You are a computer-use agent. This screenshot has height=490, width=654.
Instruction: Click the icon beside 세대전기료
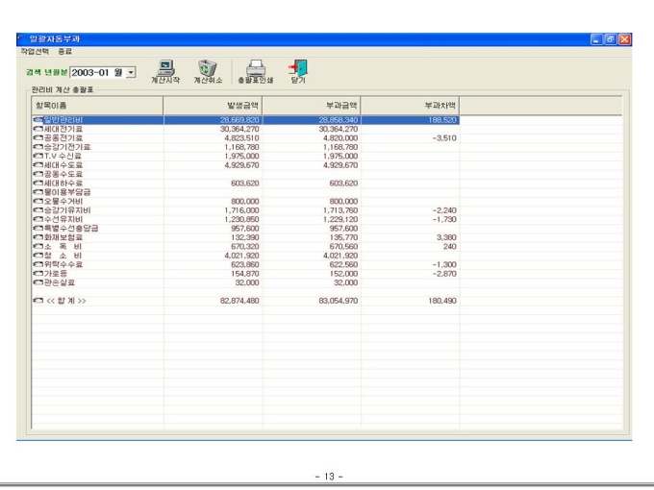click(38, 129)
